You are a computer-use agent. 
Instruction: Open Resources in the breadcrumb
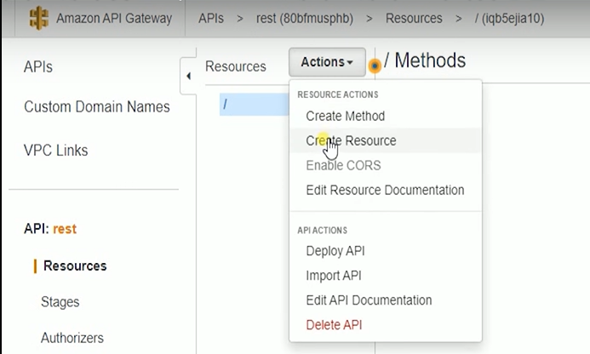(414, 19)
